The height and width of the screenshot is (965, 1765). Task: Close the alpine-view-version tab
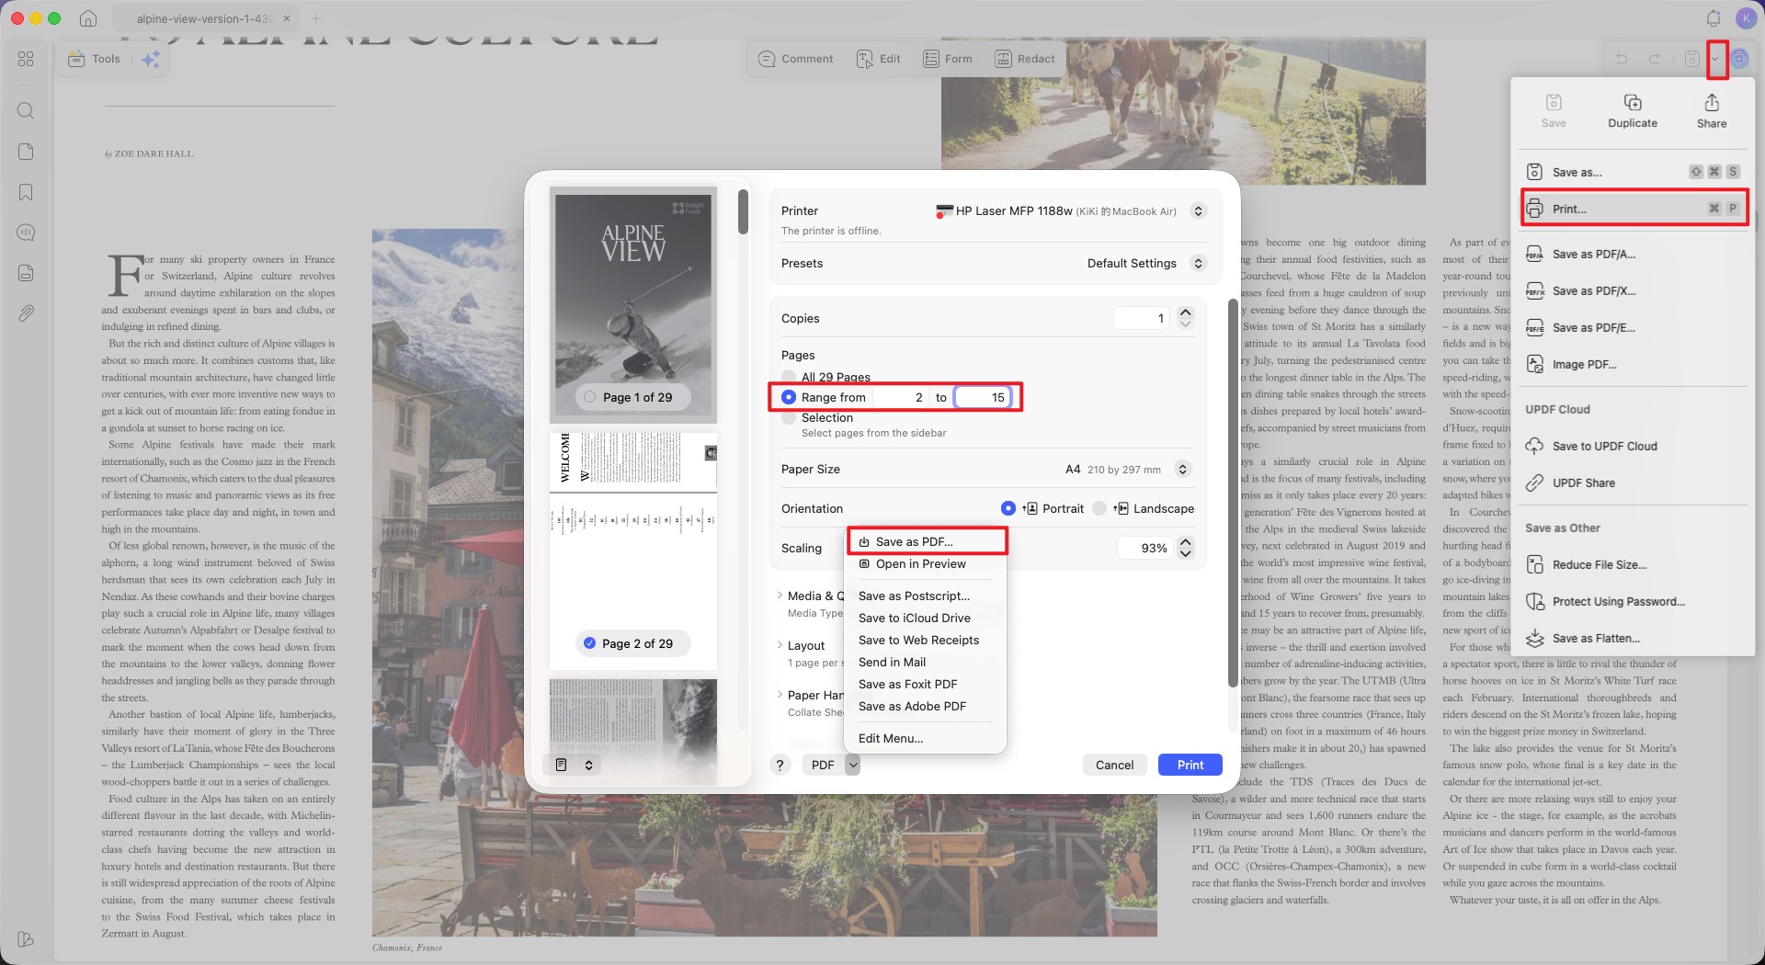287,18
